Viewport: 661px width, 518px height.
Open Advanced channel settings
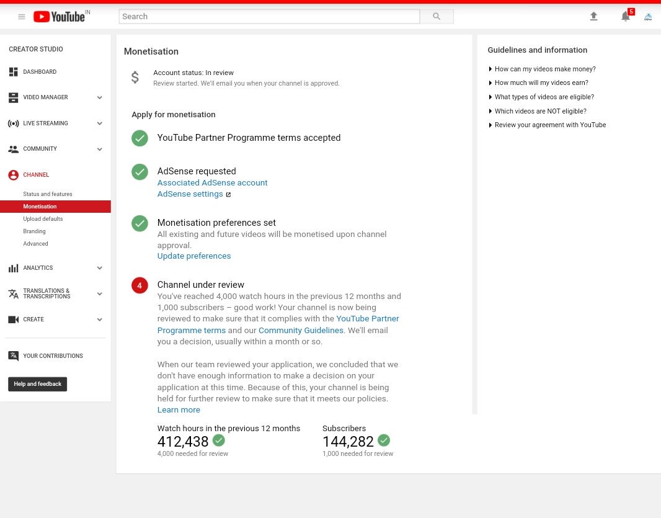coord(35,244)
